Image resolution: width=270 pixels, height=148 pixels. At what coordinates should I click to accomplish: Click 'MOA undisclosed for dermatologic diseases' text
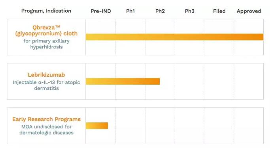[x=46, y=129]
